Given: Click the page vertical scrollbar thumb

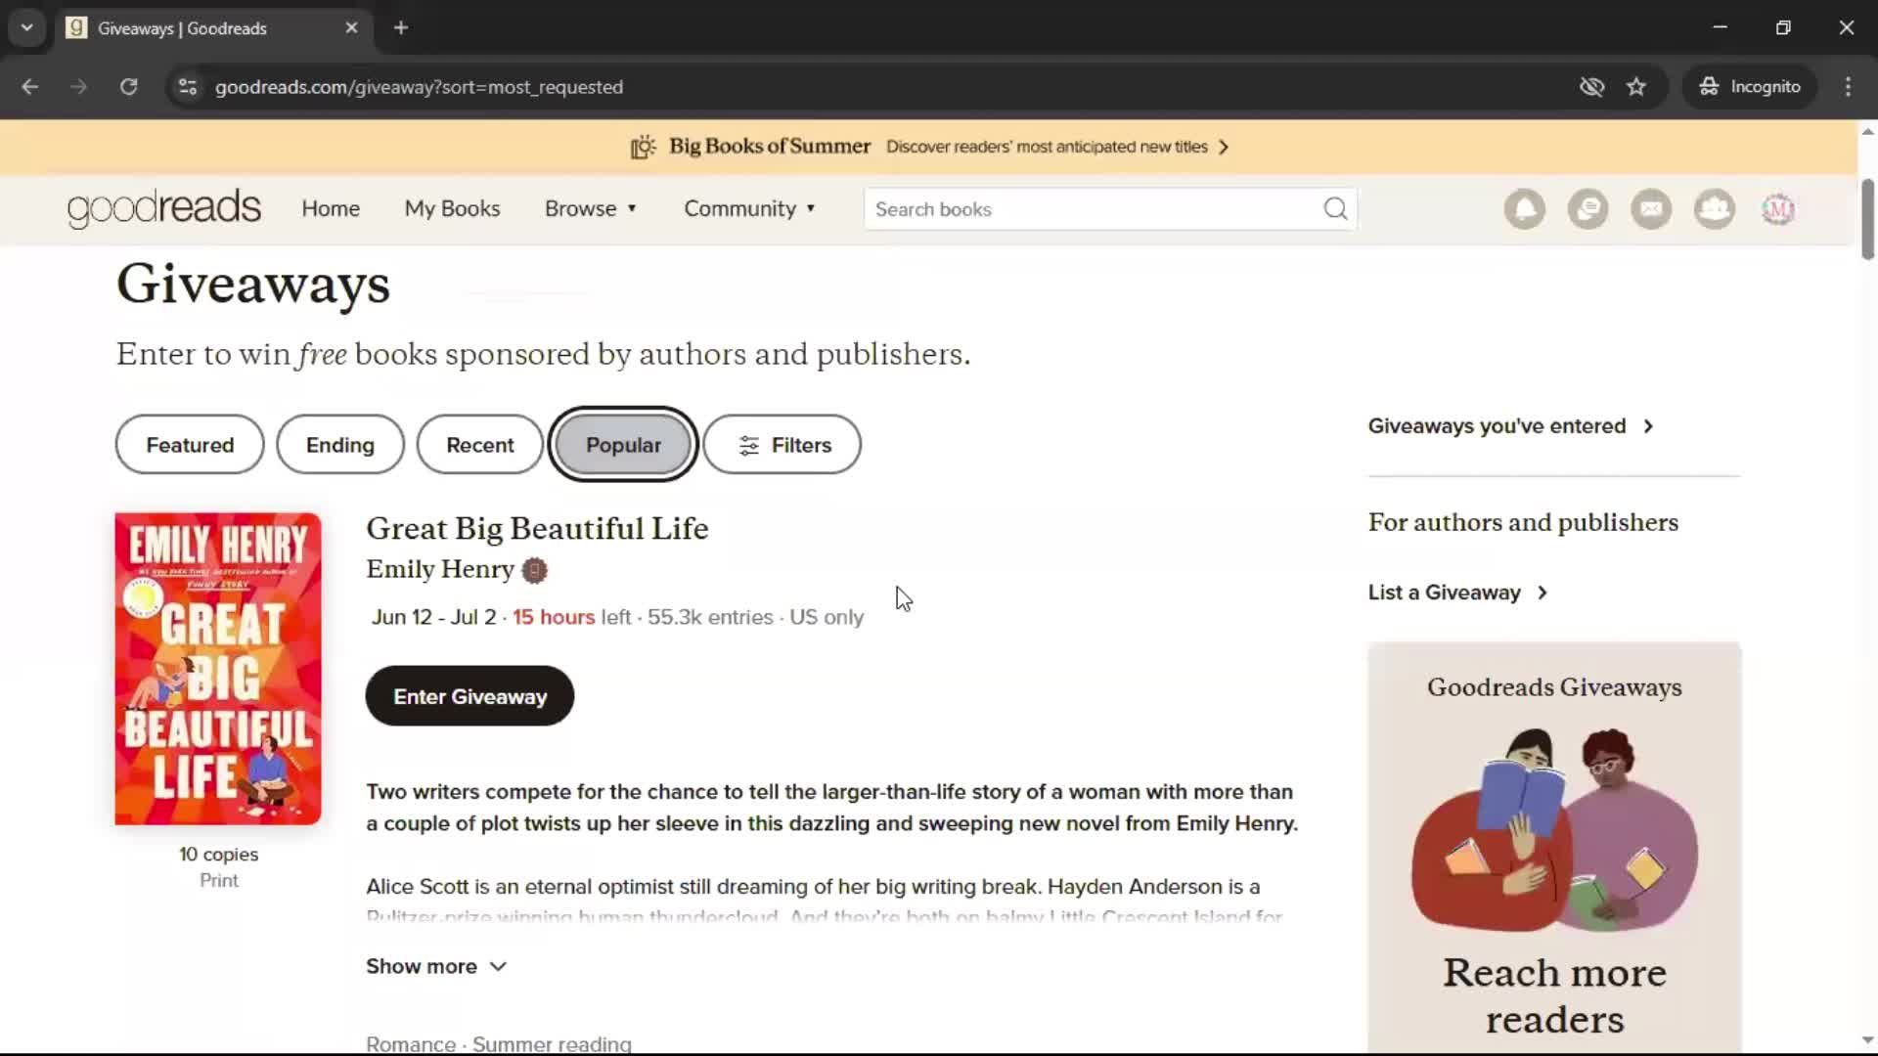Looking at the screenshot, I should pyautogui.click(x=1867, y=219).
